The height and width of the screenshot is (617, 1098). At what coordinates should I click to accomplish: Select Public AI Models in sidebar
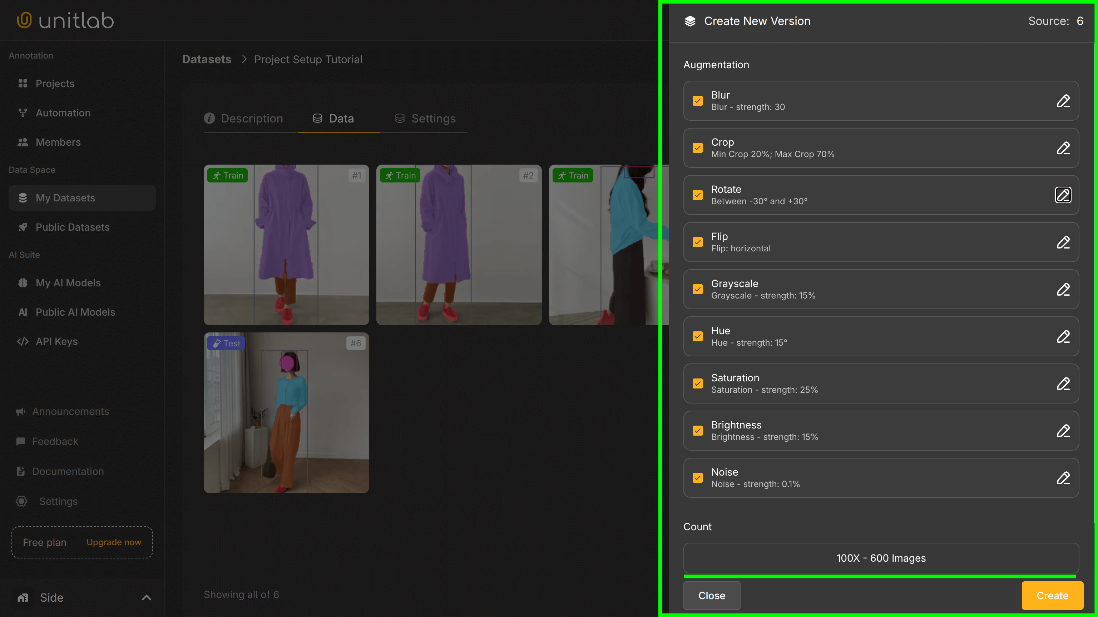point(75,312)
